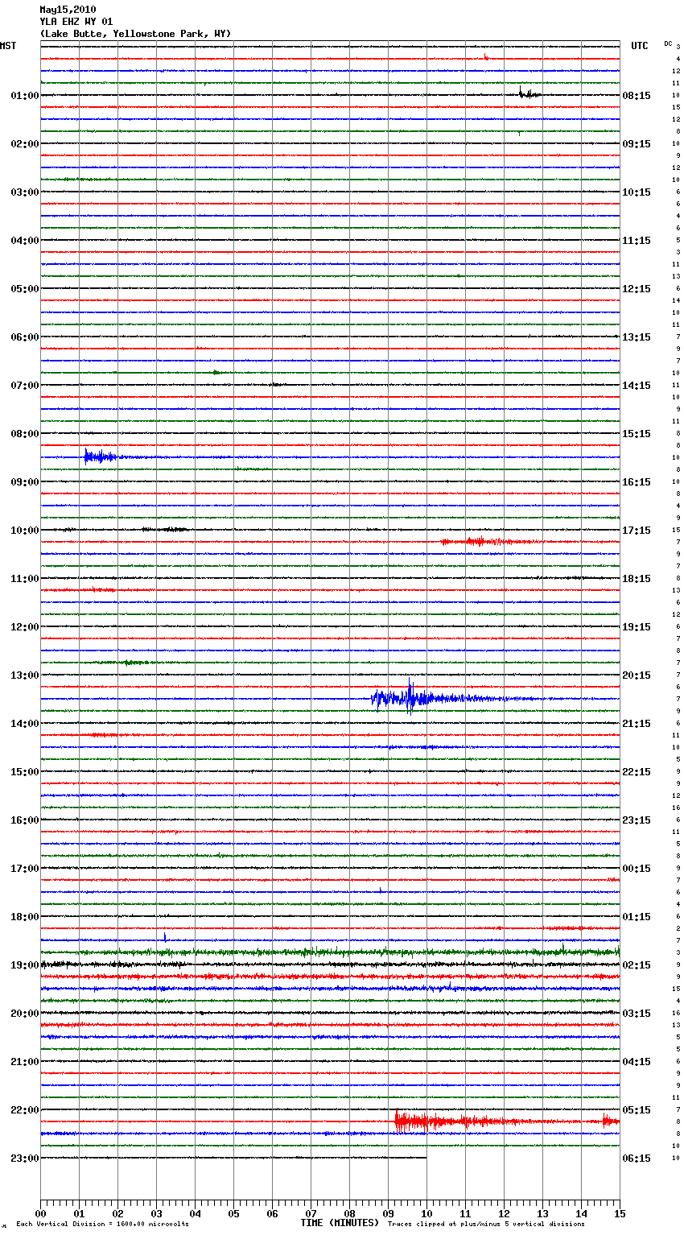Select the station code YLA EHZ WY 01

(x=76, y=22)
